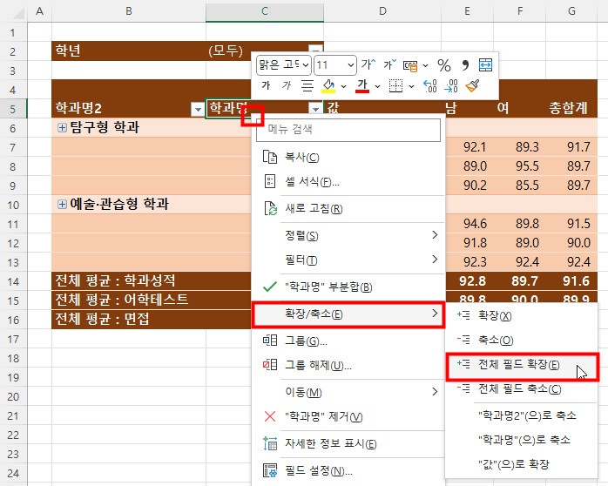The height and width of the screenshot is (486, 608).
Task: Click the center align icon in mini toolbar
Action: pyautogui.click(x=307, y=86)
